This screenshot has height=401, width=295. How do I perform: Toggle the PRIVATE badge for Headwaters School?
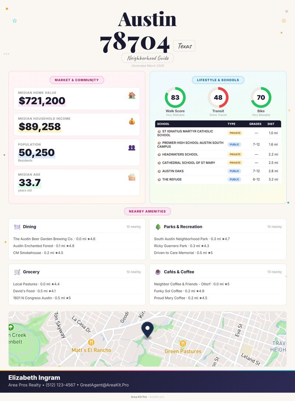pyautogui.click(x=235, y=154)
